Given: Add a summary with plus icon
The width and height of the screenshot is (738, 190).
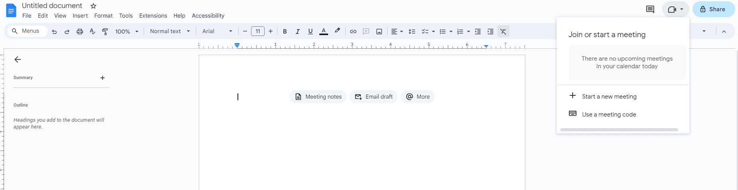Looking at the screenshot, I should pos(103,78).
